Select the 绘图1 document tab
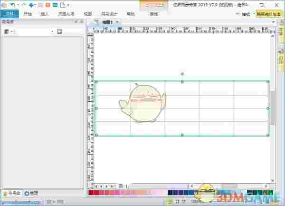Screen dimensions: 285x206 coord(107,22)
